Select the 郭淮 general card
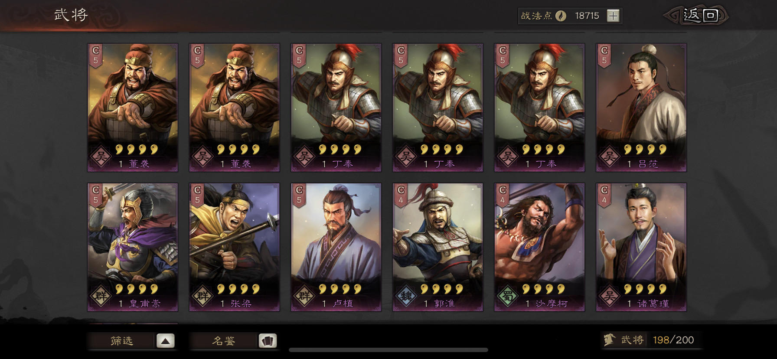The image size is (777, 359). coord(438,247)
